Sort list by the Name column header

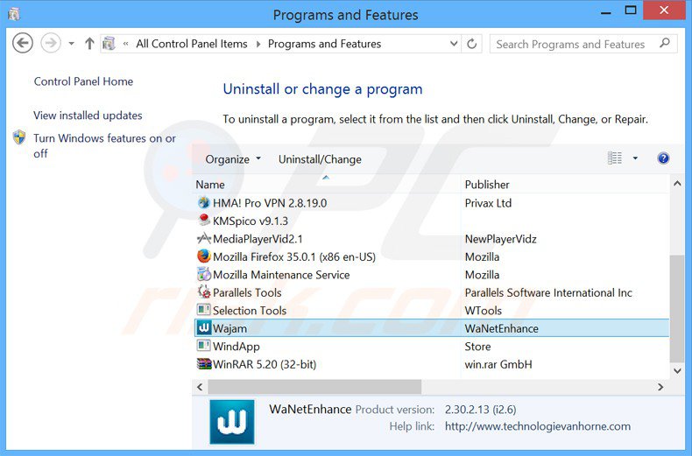210,185
